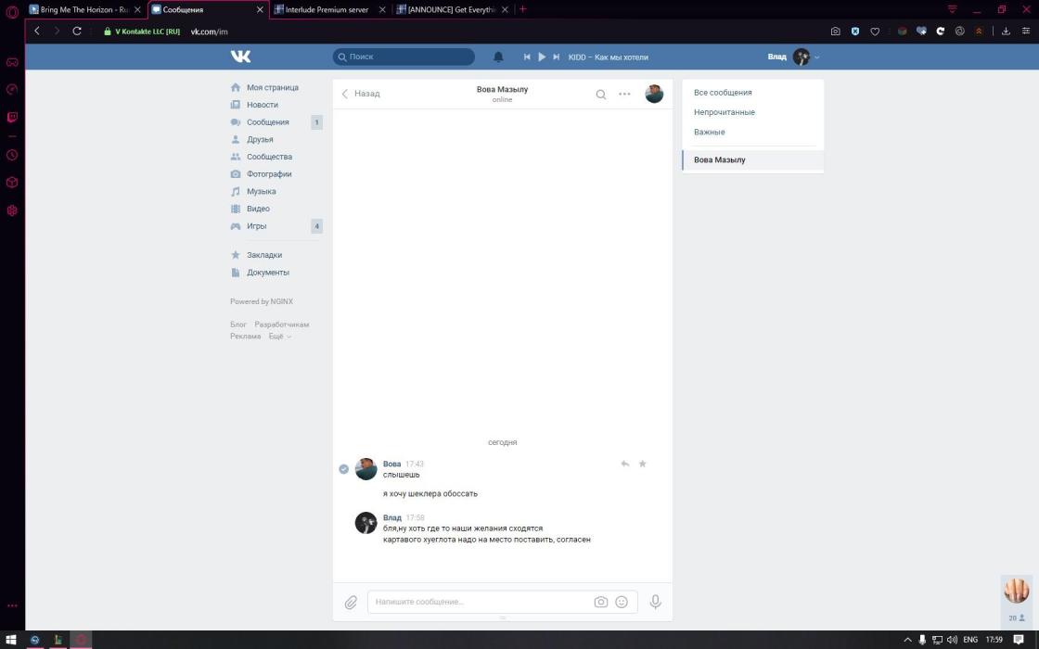The image size is (1039, 649).
Task: Play the current track in header player
Action: coord(542,57)
